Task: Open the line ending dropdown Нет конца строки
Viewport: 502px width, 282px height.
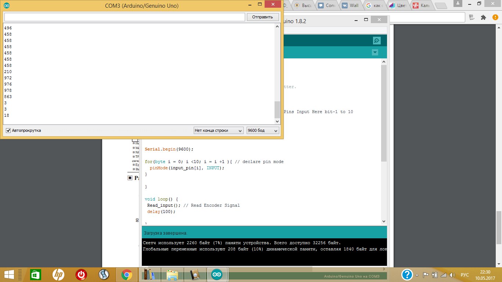Action: pos(218,130)
